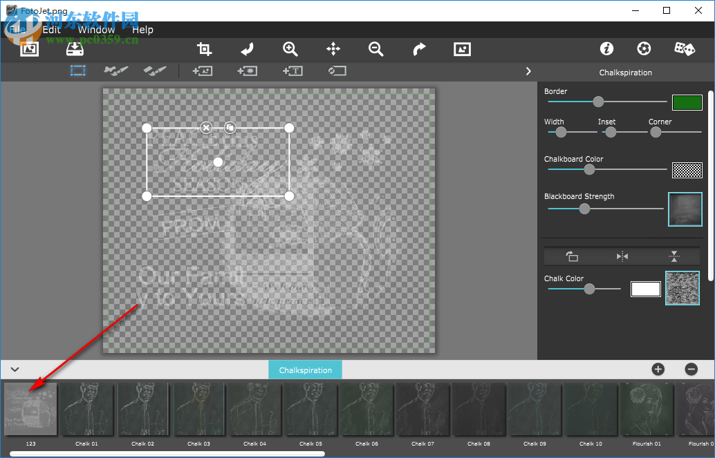Viewport: 715px width, 458px height.
Task: Click the Add Text tool
Action: (x=292, y=70)
